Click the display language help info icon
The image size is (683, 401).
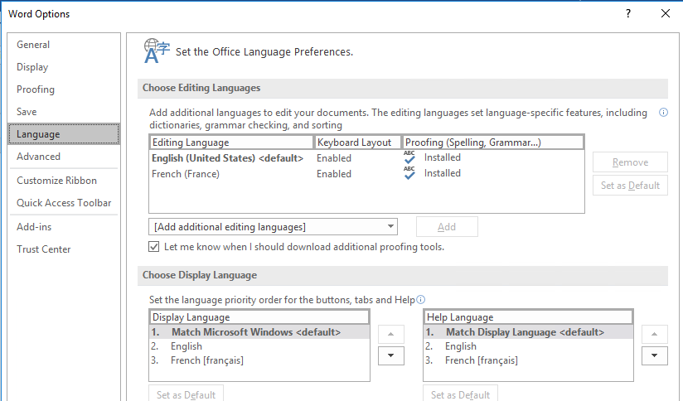[420, 300]
